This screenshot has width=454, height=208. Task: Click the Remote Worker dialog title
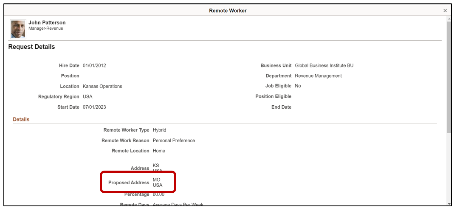[228, 11]
